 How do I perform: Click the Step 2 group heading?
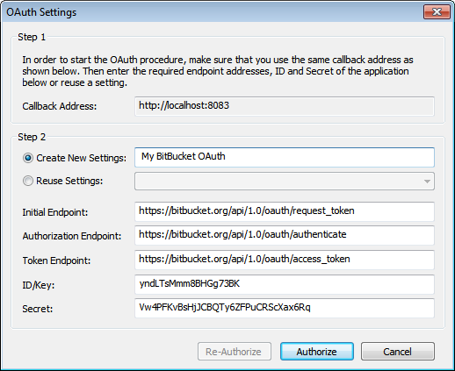click(32, 137)
